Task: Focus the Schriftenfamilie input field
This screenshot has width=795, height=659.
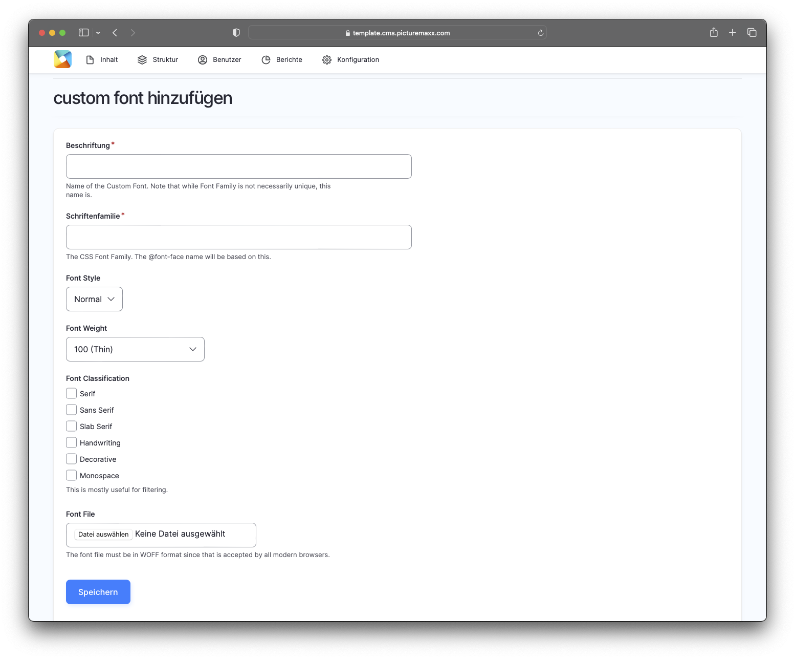Action: (239, 237)
